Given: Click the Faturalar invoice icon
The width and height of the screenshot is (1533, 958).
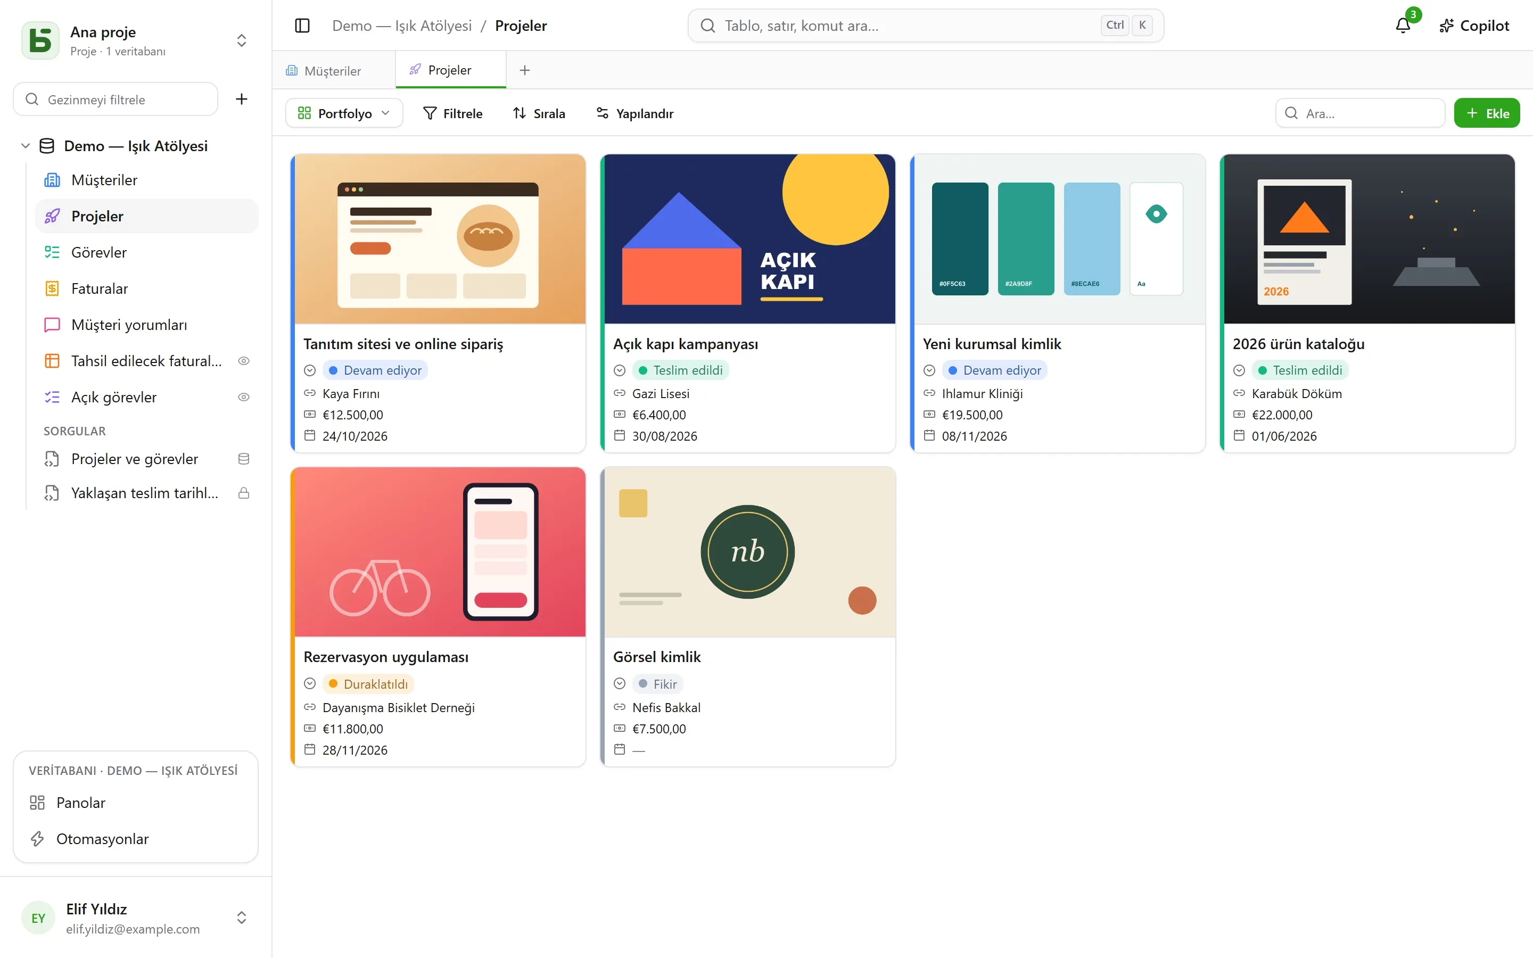Looking at the screenshot, I should pyautogui.click(x=52, y=288).
